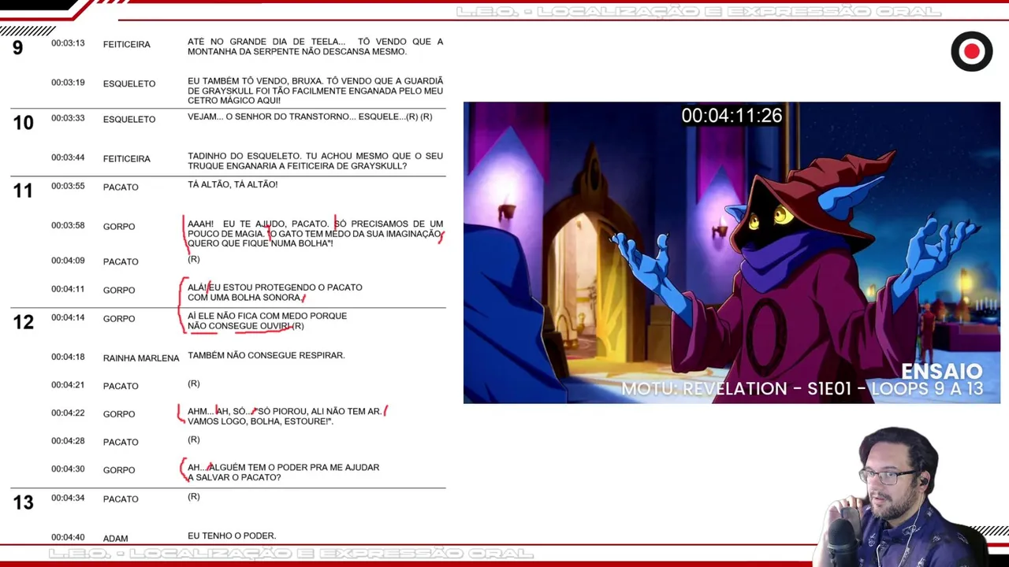Click PACATO name at 00:03:55
The image size is (1009, 567).
[121, 187]
